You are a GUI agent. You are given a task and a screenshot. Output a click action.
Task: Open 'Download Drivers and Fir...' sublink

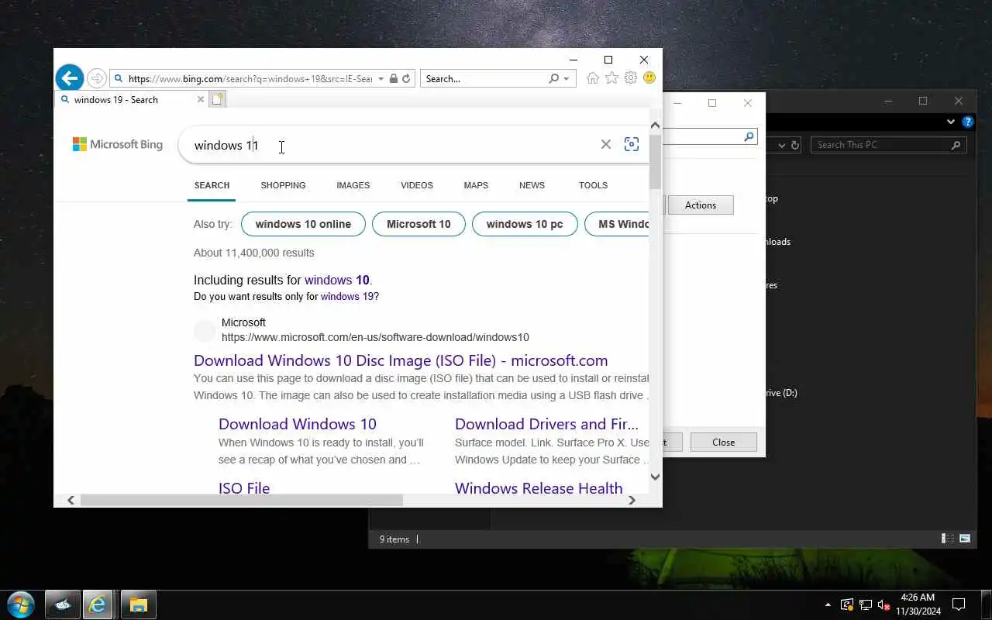pyautogui.click(x=546, y=424)
